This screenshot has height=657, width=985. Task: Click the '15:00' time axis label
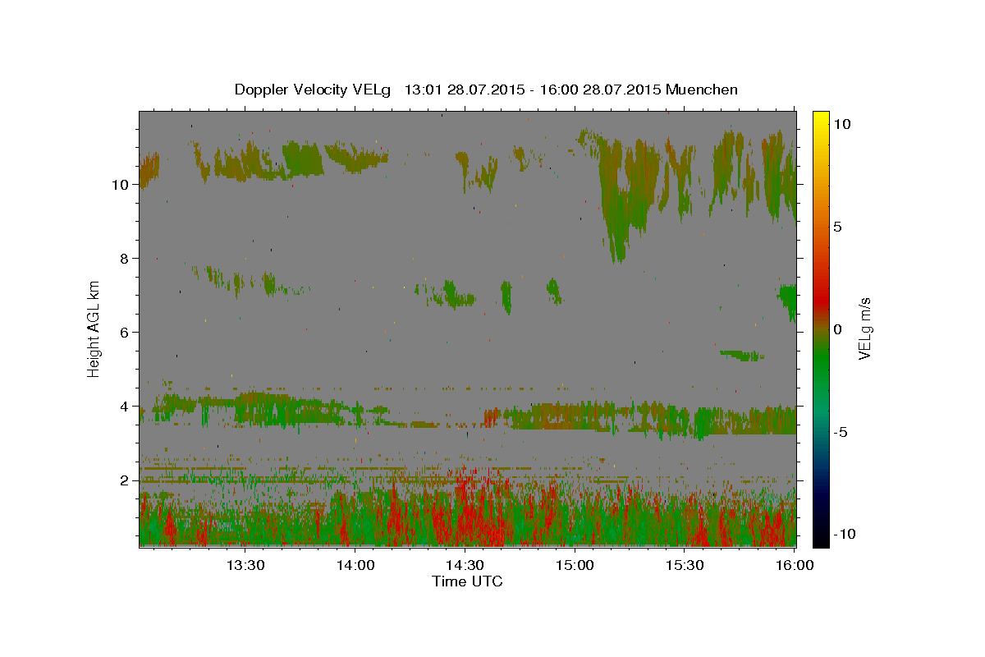(575, 565)
